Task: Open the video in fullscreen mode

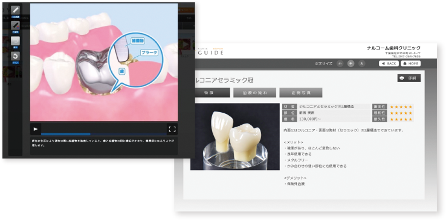Action: tap(172, 129)
